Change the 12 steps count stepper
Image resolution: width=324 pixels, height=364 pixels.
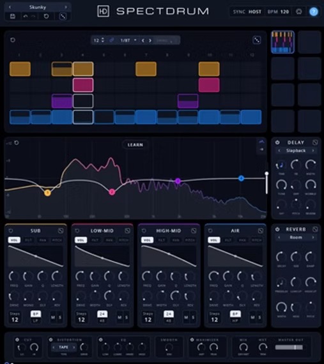[x=103, y=40]
